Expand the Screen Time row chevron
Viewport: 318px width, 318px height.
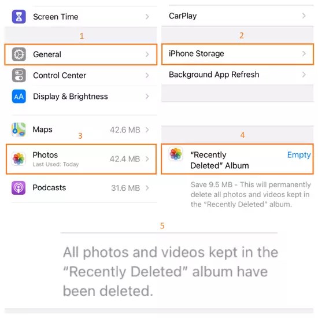[147, 17]
